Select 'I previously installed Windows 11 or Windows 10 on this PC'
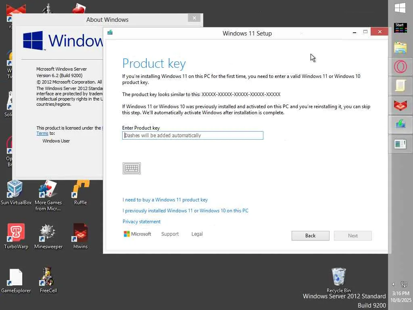Screen dimensions: 413x310 (x=186, y=211)
